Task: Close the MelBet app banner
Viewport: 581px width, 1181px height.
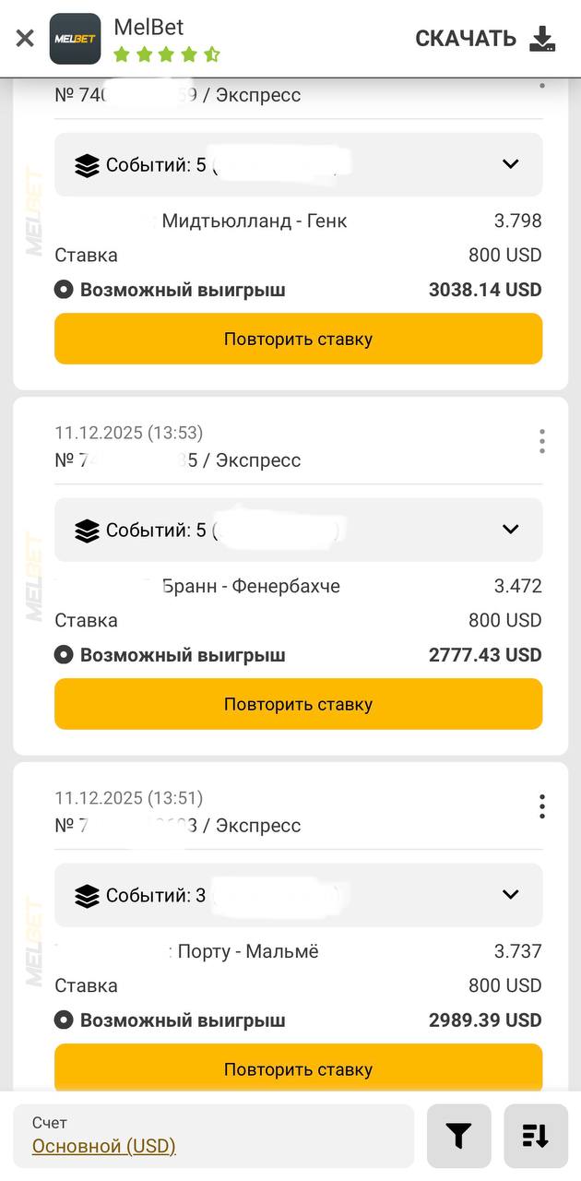Action: pyautogui.click(x=25, y=38)
